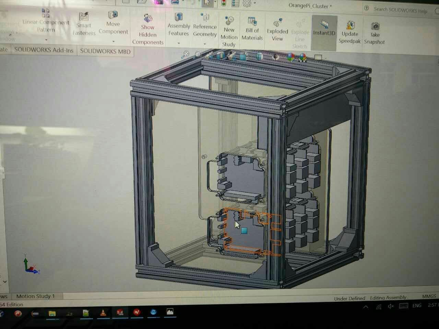
Task: Click MMGS unit system in status bar
Action: pyautogui.click(x=429, y=296)
